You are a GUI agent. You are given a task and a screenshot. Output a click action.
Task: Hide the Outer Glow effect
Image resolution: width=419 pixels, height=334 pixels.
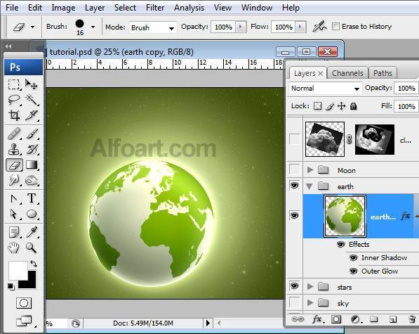pyautogui.click(x=353, y=271)
